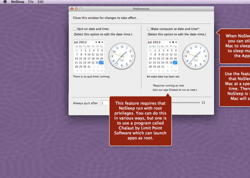Minimize the Preferences window with yellow button

(x=76, y=9)
